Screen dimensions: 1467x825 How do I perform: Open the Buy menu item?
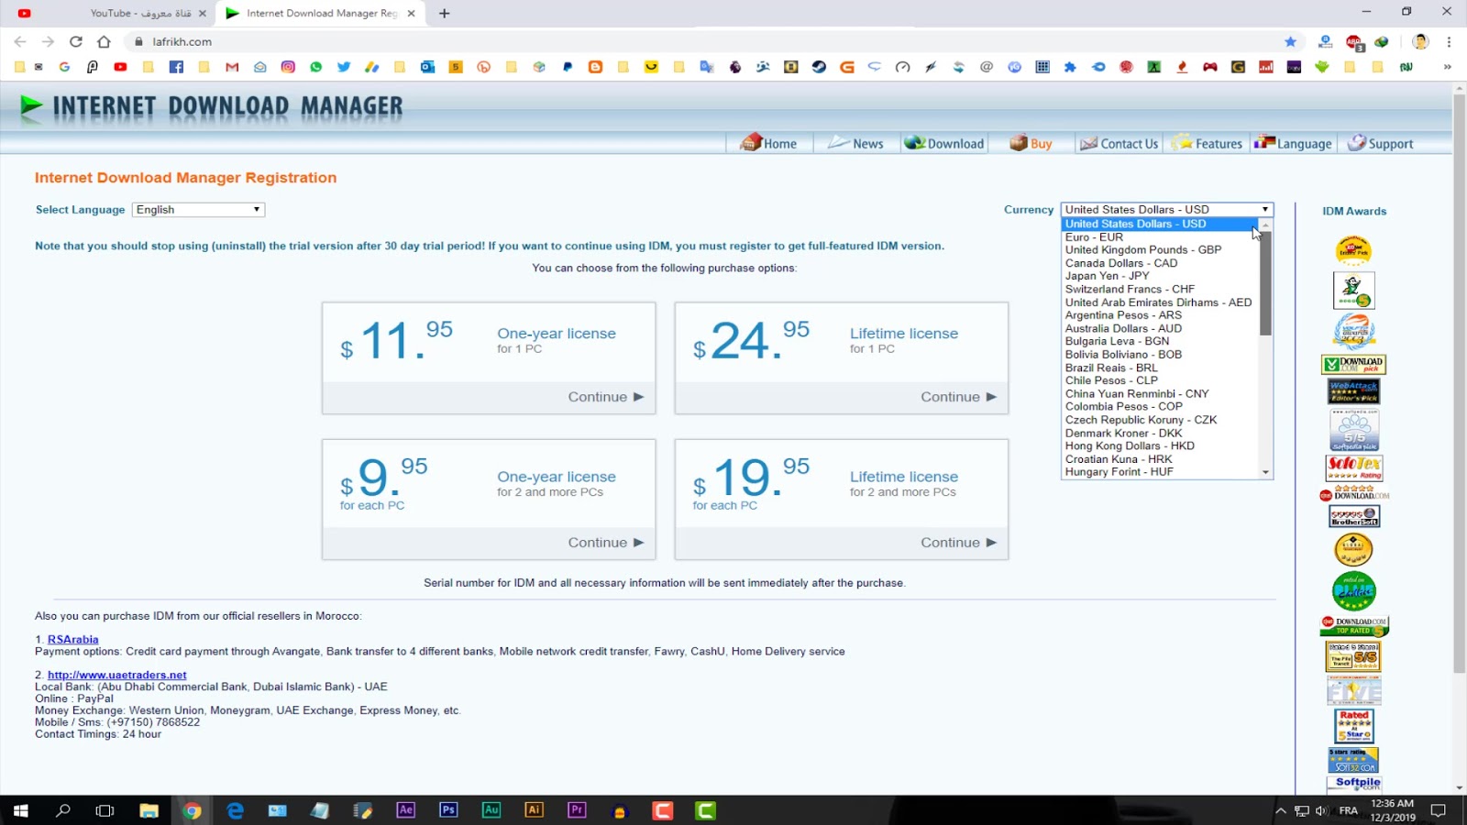[x=1031, y=143]
